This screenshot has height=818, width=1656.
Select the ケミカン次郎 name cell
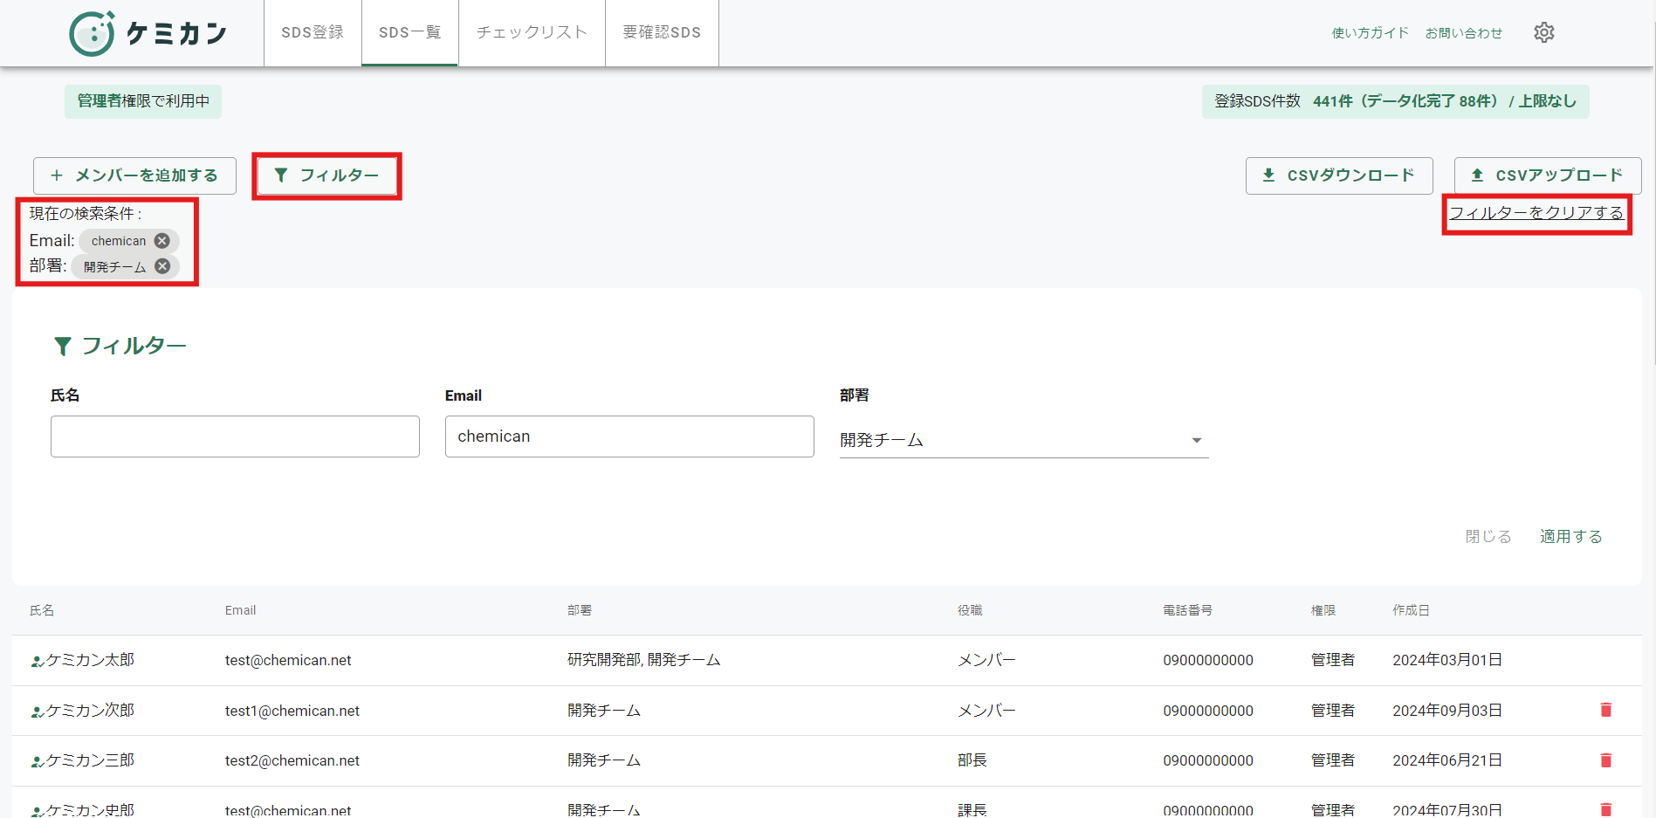[90, 711]
